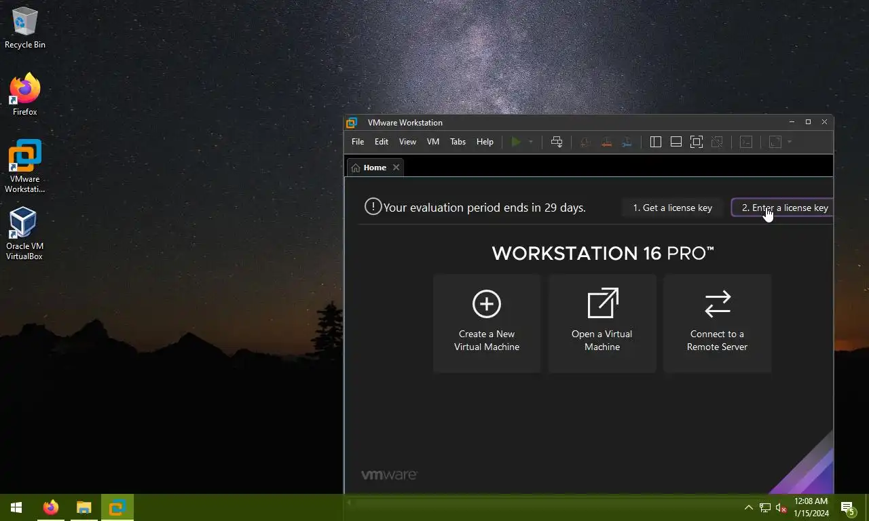Click the '2. Enter a license key' button

(x=782, y=208)
